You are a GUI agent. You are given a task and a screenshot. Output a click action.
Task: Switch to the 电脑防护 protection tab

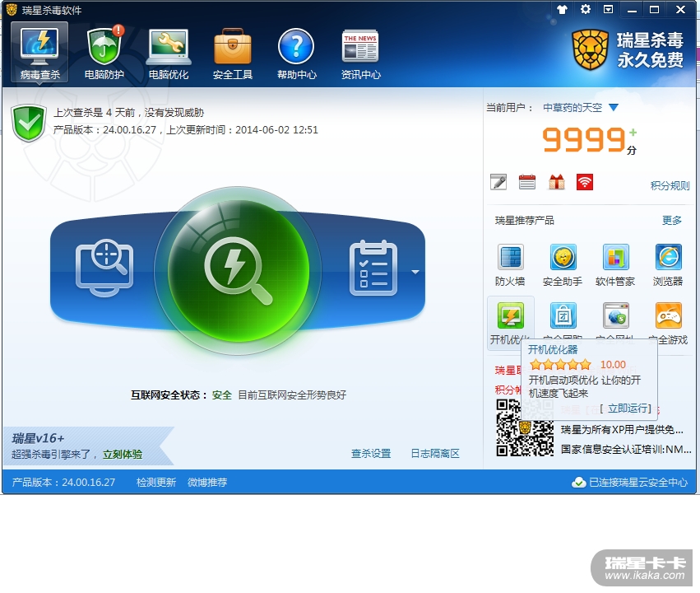(x=104, y=53)
